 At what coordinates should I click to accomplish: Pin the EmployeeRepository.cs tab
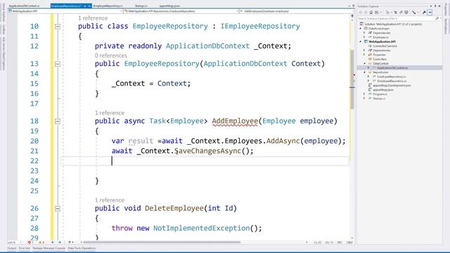tap(85, 6)
